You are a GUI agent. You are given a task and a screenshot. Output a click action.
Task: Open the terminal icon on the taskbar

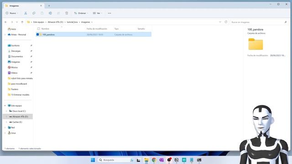pyautogui.click(x=199, y=160)
